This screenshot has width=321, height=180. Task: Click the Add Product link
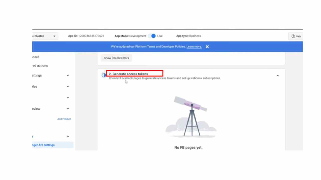(64, 119)
